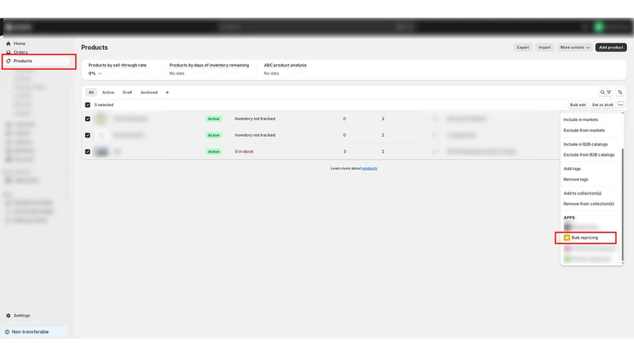Toggle the three-dot more actions menu

tap(621, 105)
